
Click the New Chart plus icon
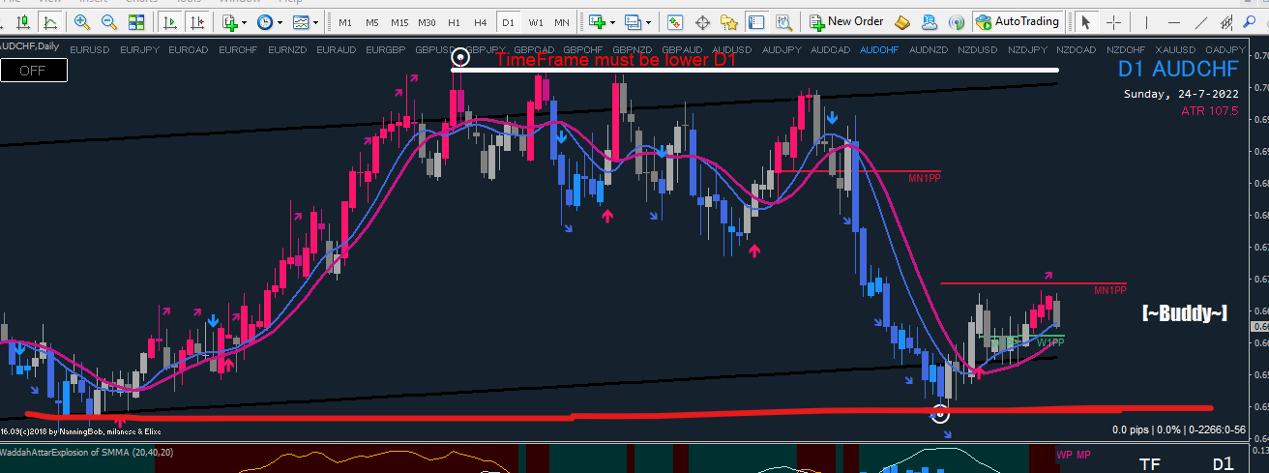point(597,21)
